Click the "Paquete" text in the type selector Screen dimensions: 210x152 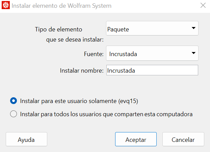click(118, 29)
